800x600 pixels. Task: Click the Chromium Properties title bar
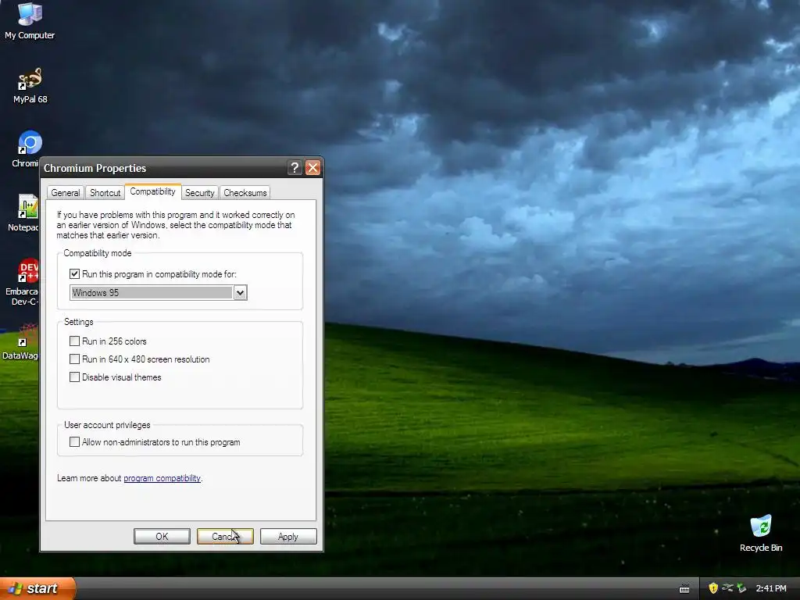click(163, 168)
